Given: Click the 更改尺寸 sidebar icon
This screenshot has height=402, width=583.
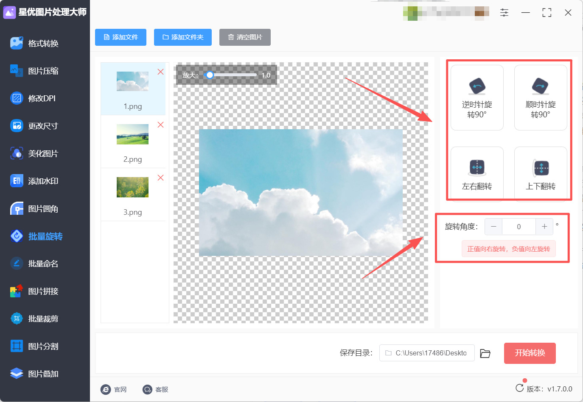Looking at the screenshot, I should pos(17,126).
